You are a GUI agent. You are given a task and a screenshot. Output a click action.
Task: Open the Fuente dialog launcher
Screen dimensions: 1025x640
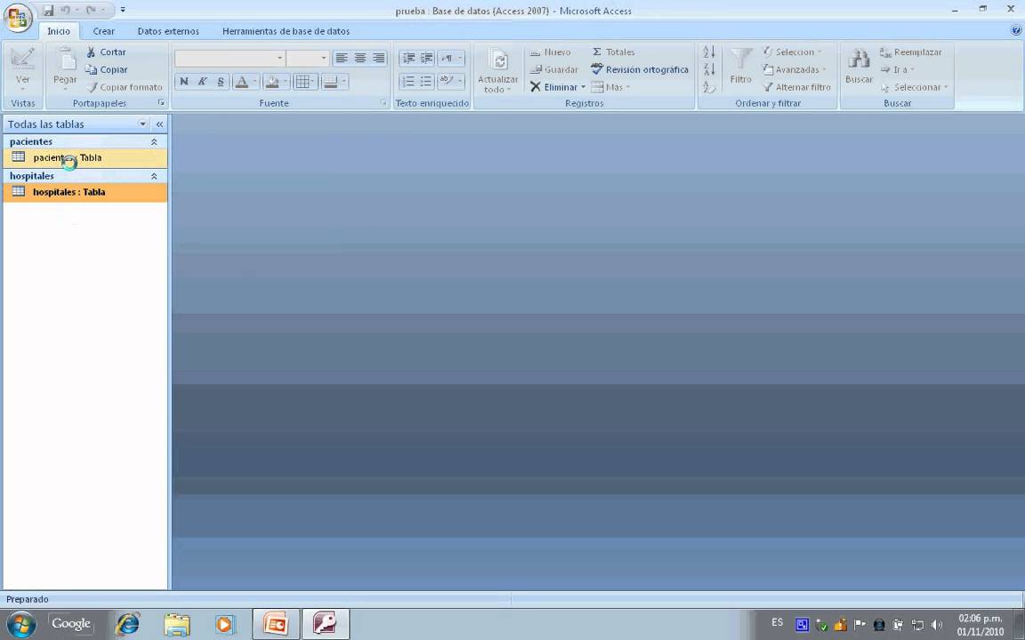coord(383,103)
